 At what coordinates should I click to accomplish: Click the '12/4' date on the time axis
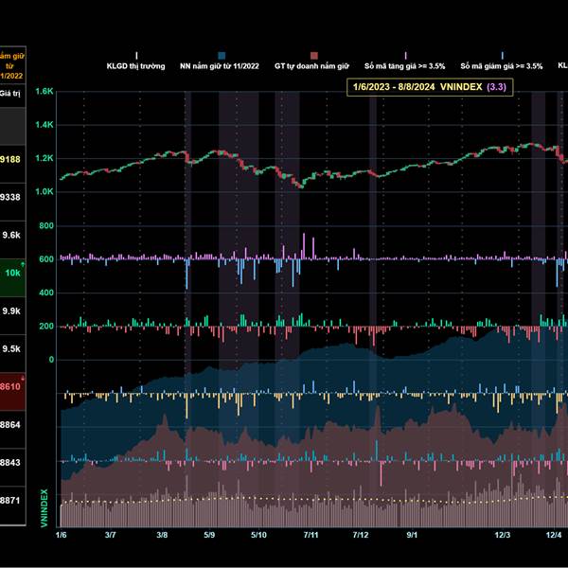[554, 535]
